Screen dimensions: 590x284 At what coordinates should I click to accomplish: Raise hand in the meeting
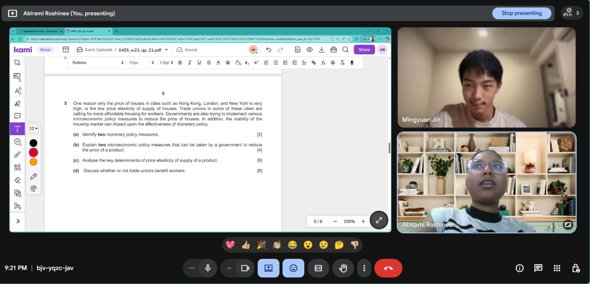point(343,268)
